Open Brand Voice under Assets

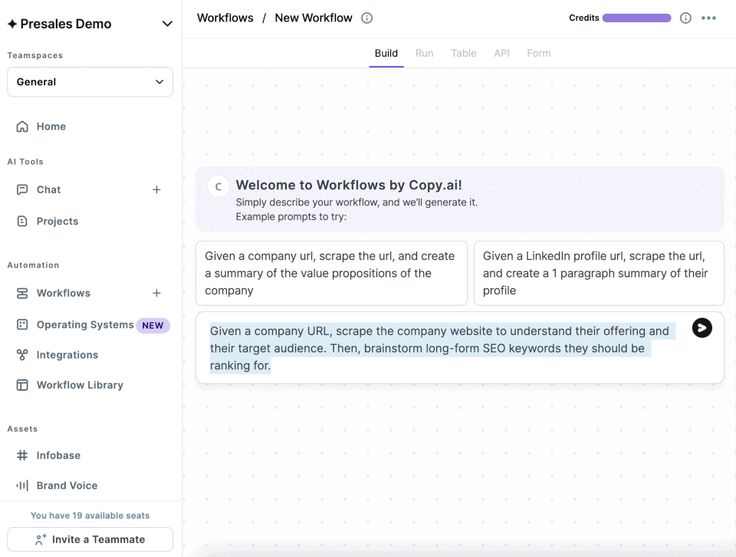pyautogui.click(x=67, y=485)
